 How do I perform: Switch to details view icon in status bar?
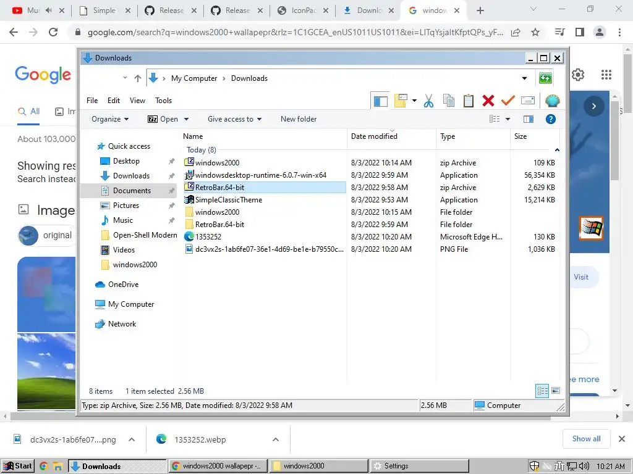(x=542, y=391)
